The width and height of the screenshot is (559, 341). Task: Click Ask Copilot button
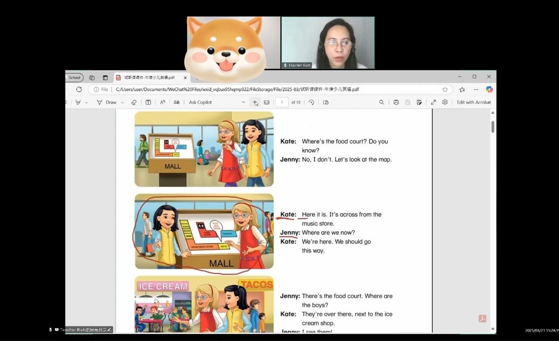200,102
